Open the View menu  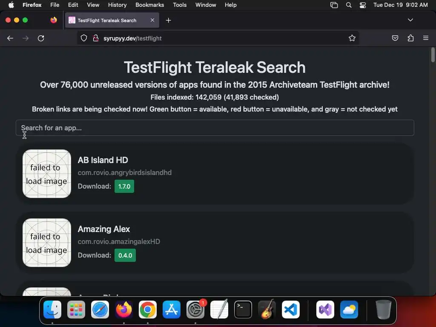point(93,5)
